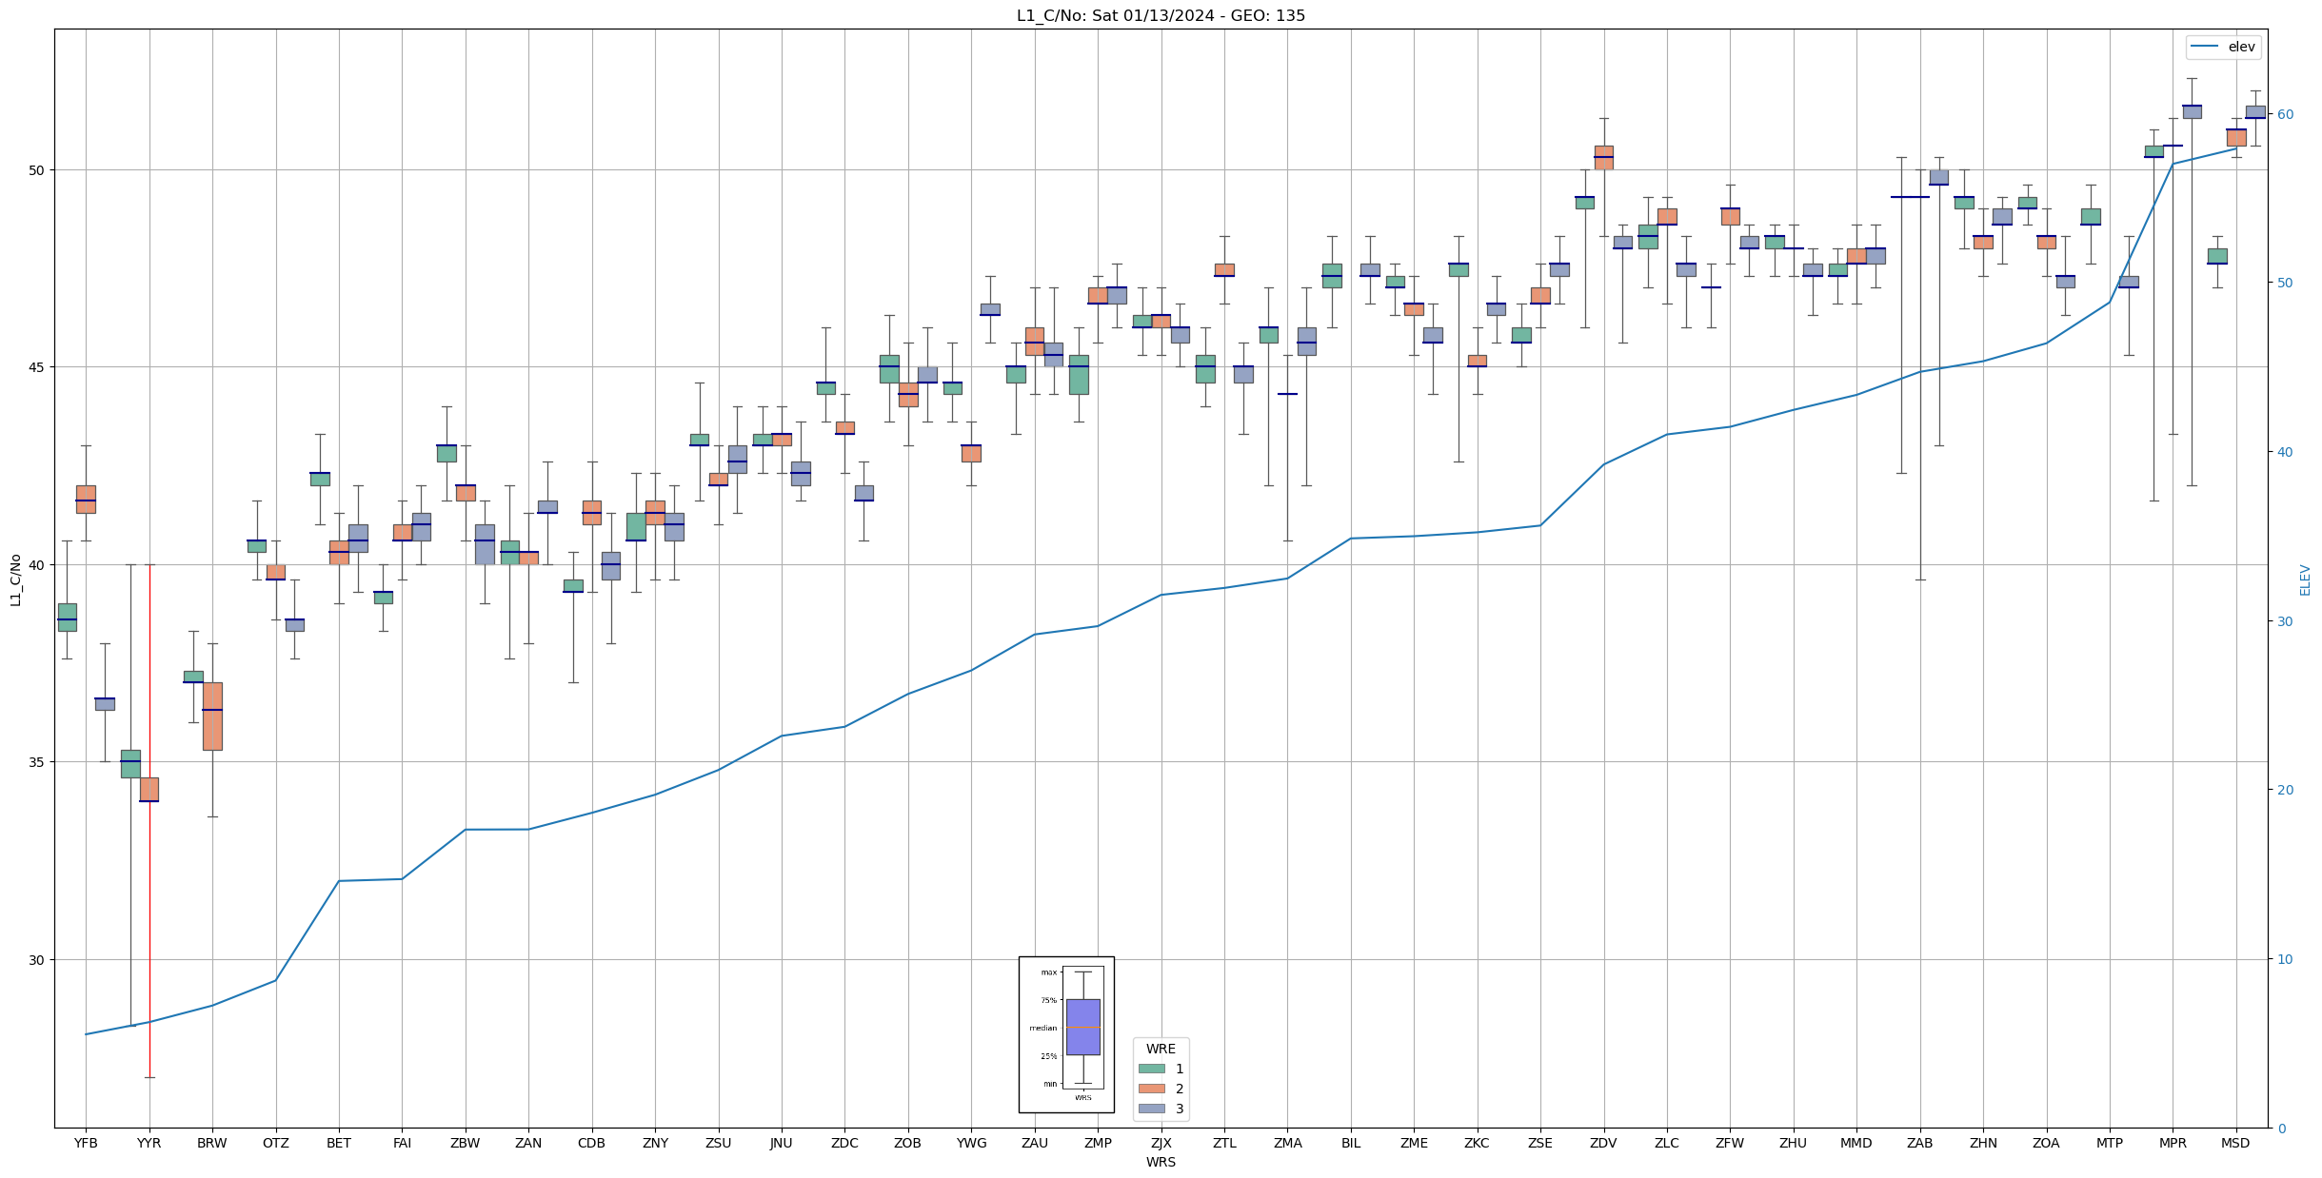Click the ZDV station tick label

tap(1603, 1143)
